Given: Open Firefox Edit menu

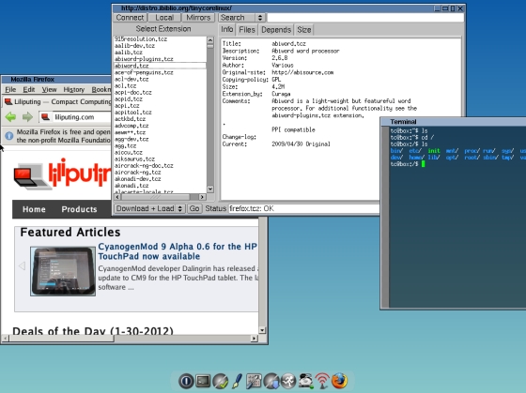Looking at the screenshot, I should [29, 89].
